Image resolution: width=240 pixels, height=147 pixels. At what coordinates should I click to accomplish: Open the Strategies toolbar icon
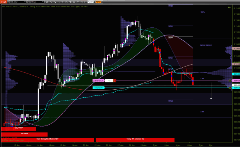pos(81,2)
